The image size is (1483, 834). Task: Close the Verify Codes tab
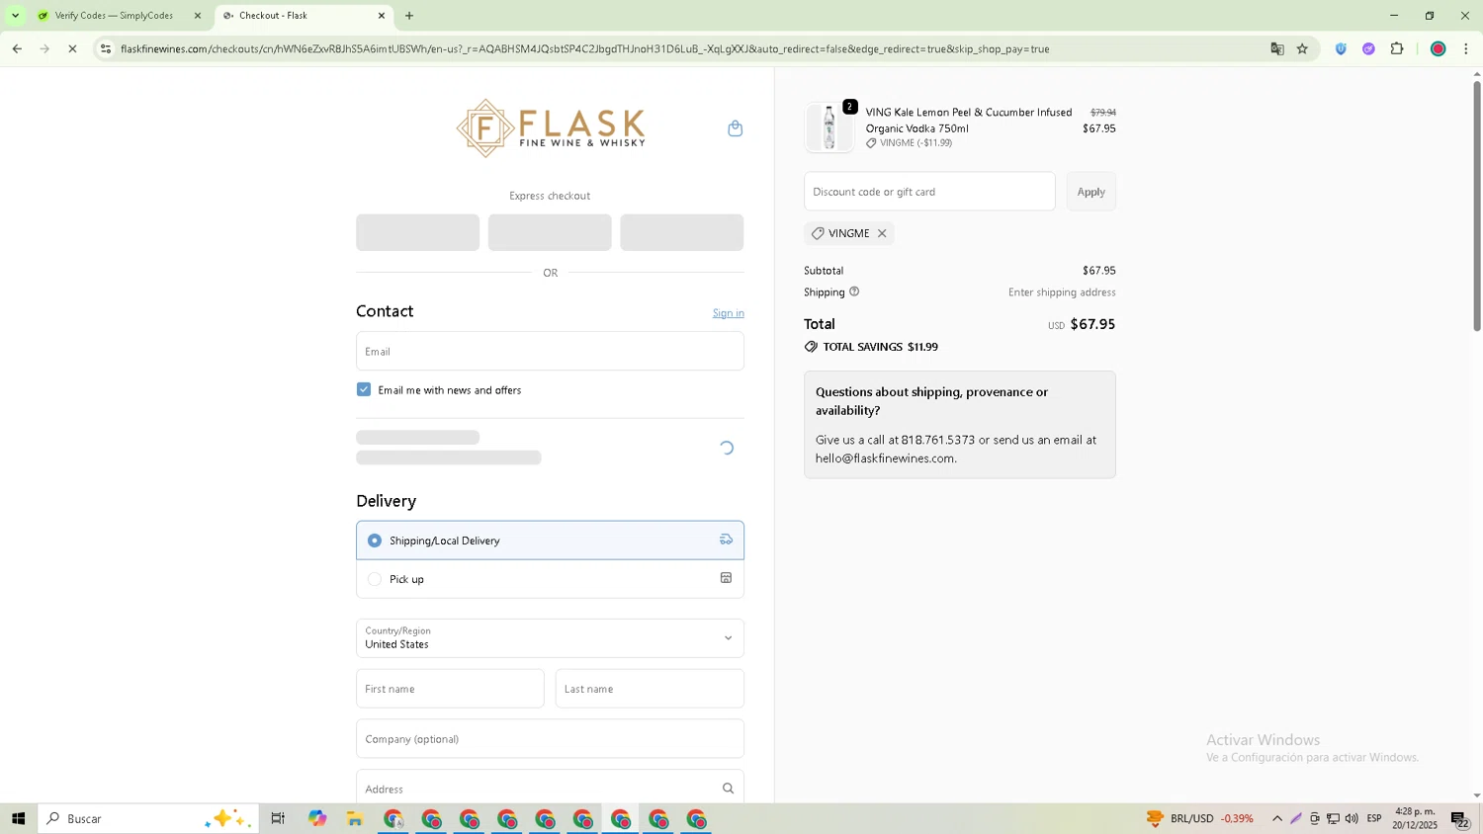coord(197,16)
